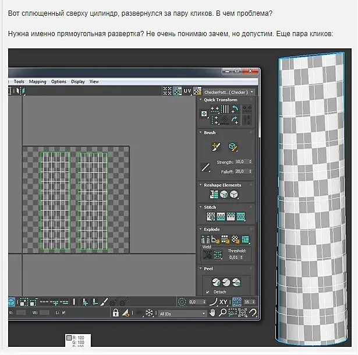Activate the Pan hand tool
Image resolution: width=358 pixels, height=355 pixels.
click(212, 312)
